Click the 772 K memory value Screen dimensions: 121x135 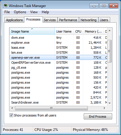click(x=97, y=58)
